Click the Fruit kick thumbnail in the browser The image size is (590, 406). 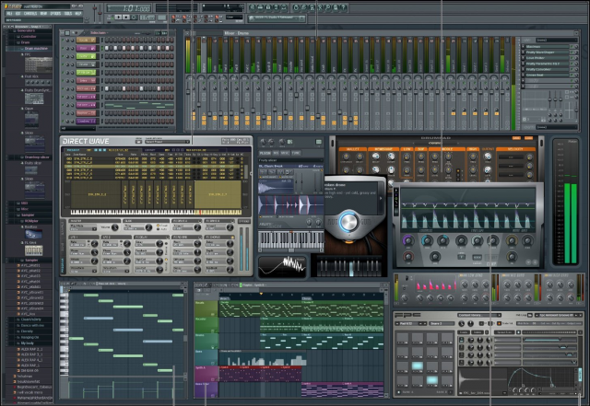click(39, 82)
